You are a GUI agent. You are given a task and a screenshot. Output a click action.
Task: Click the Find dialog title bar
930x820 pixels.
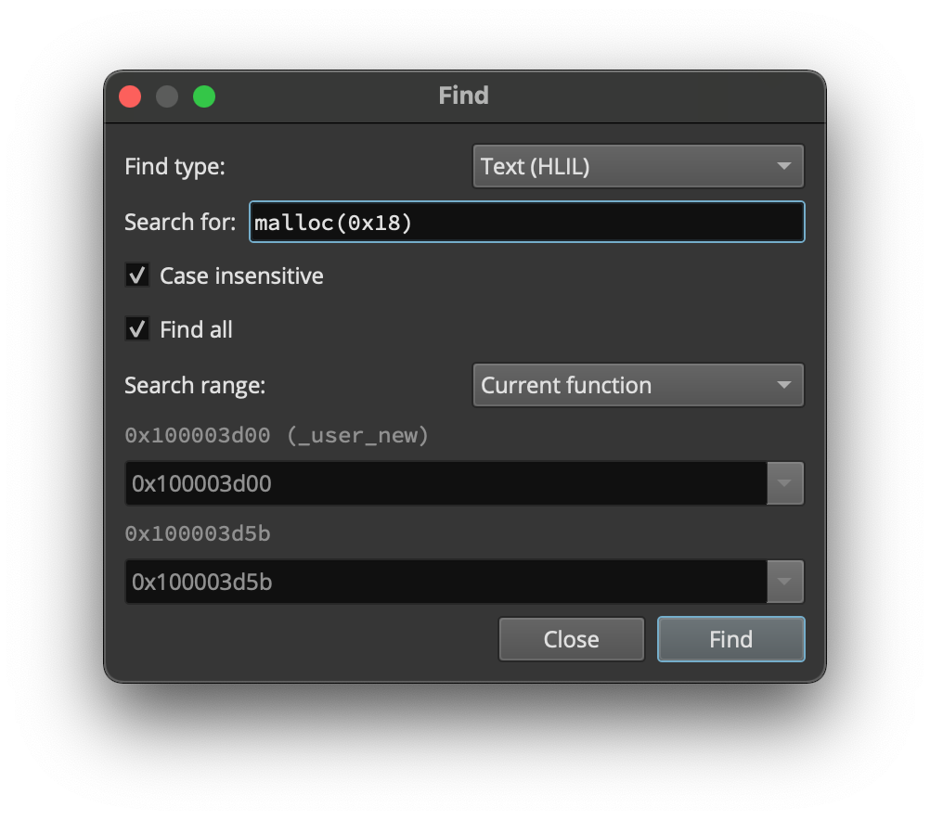pos(463,96)
